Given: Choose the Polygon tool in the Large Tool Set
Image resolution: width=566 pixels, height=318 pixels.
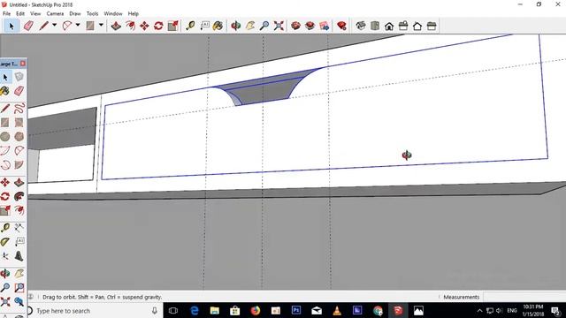Looking at the screenshot, I should tap(19, 137).
